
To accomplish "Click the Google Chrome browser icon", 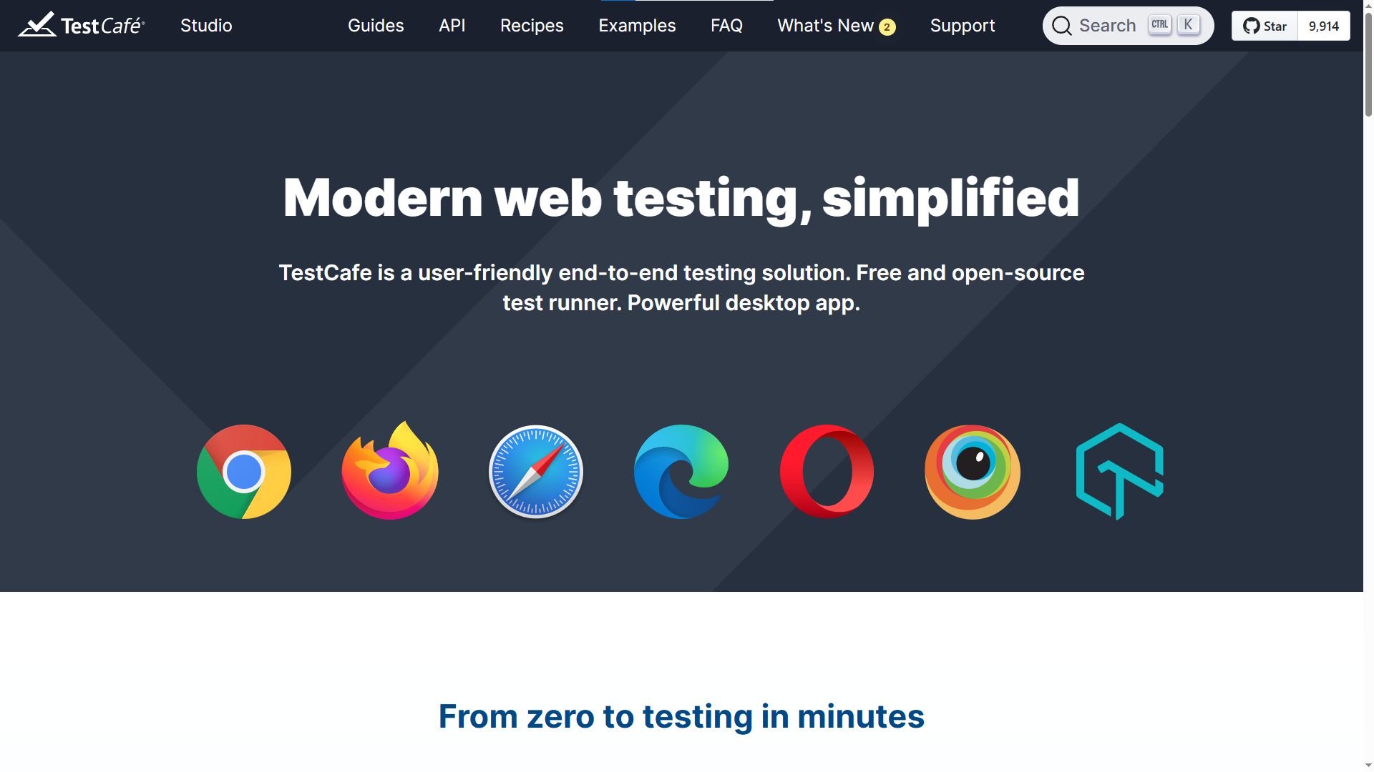I will 244,472.
